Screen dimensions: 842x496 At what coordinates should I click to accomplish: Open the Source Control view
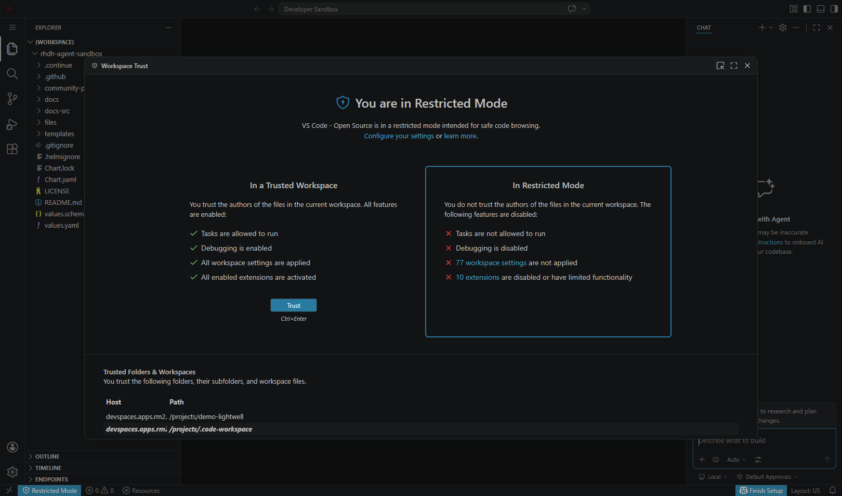click(x=12, y=99)
